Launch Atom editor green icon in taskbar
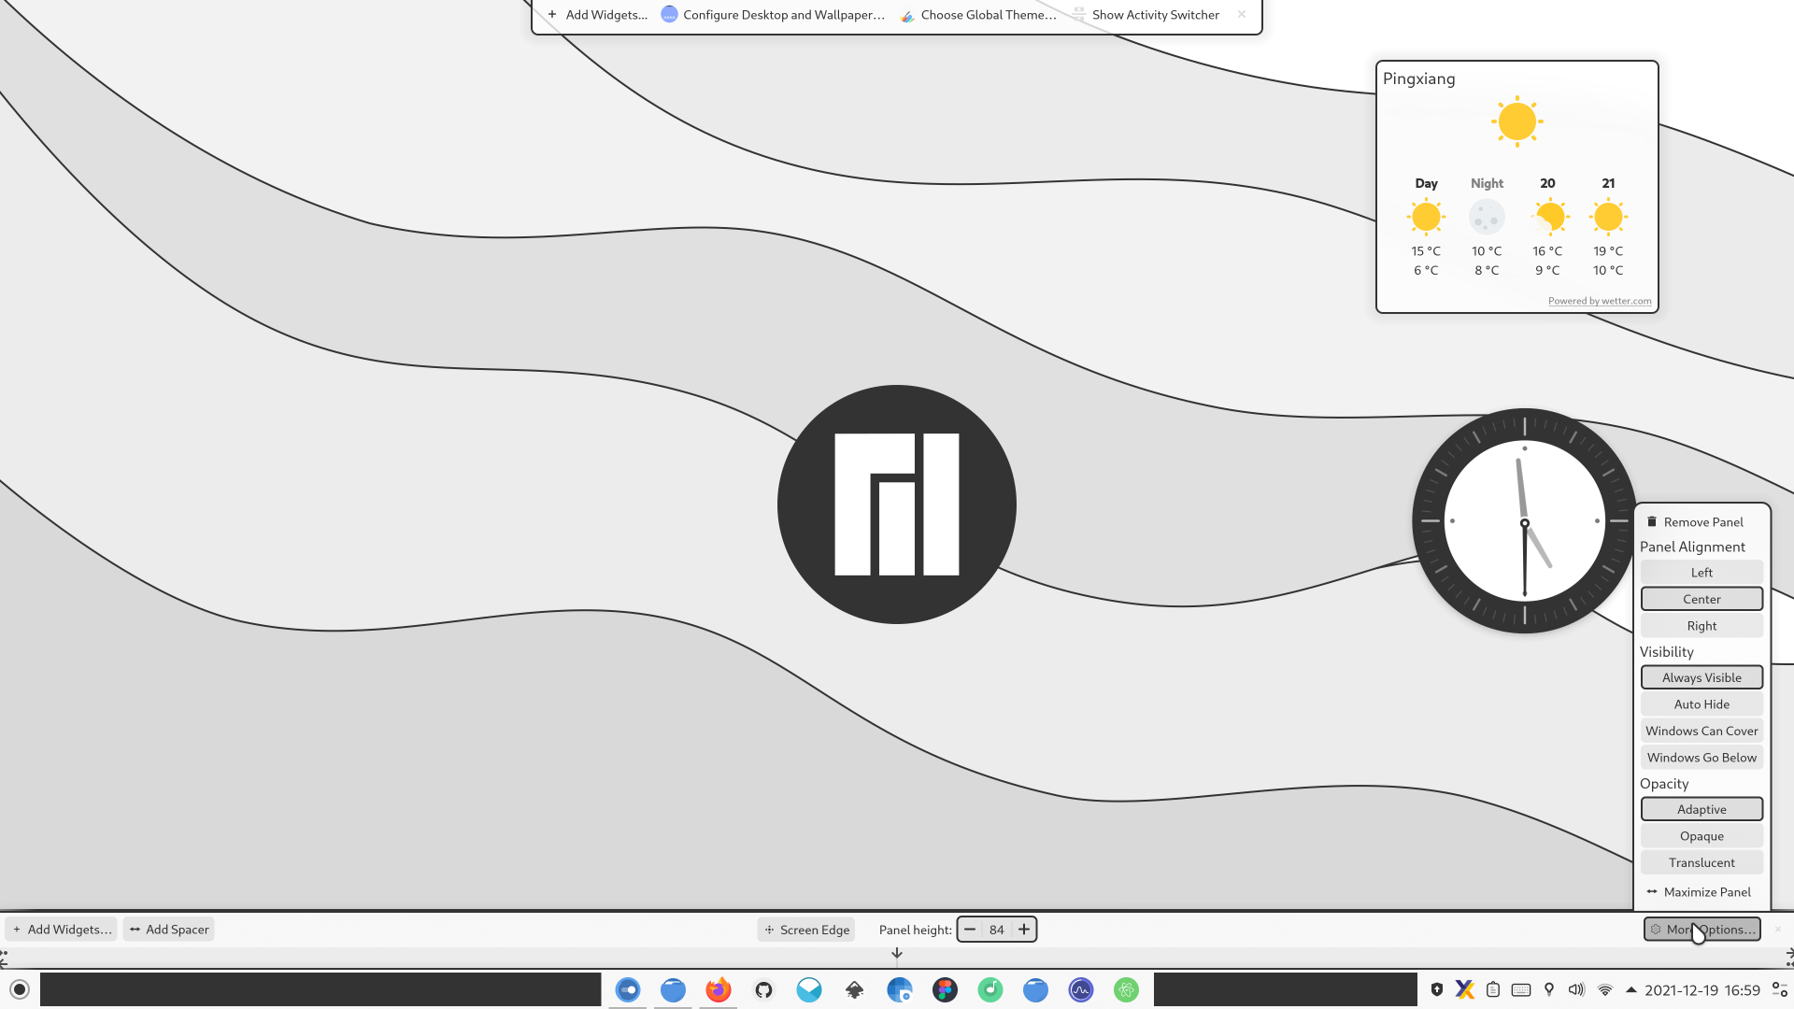The width and height of the screenshot is (1794, 1009). tap(1127, 989)
